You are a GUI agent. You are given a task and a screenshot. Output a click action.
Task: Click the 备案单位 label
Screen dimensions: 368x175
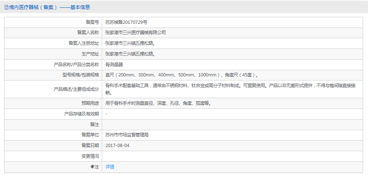[x=90, y=135]
